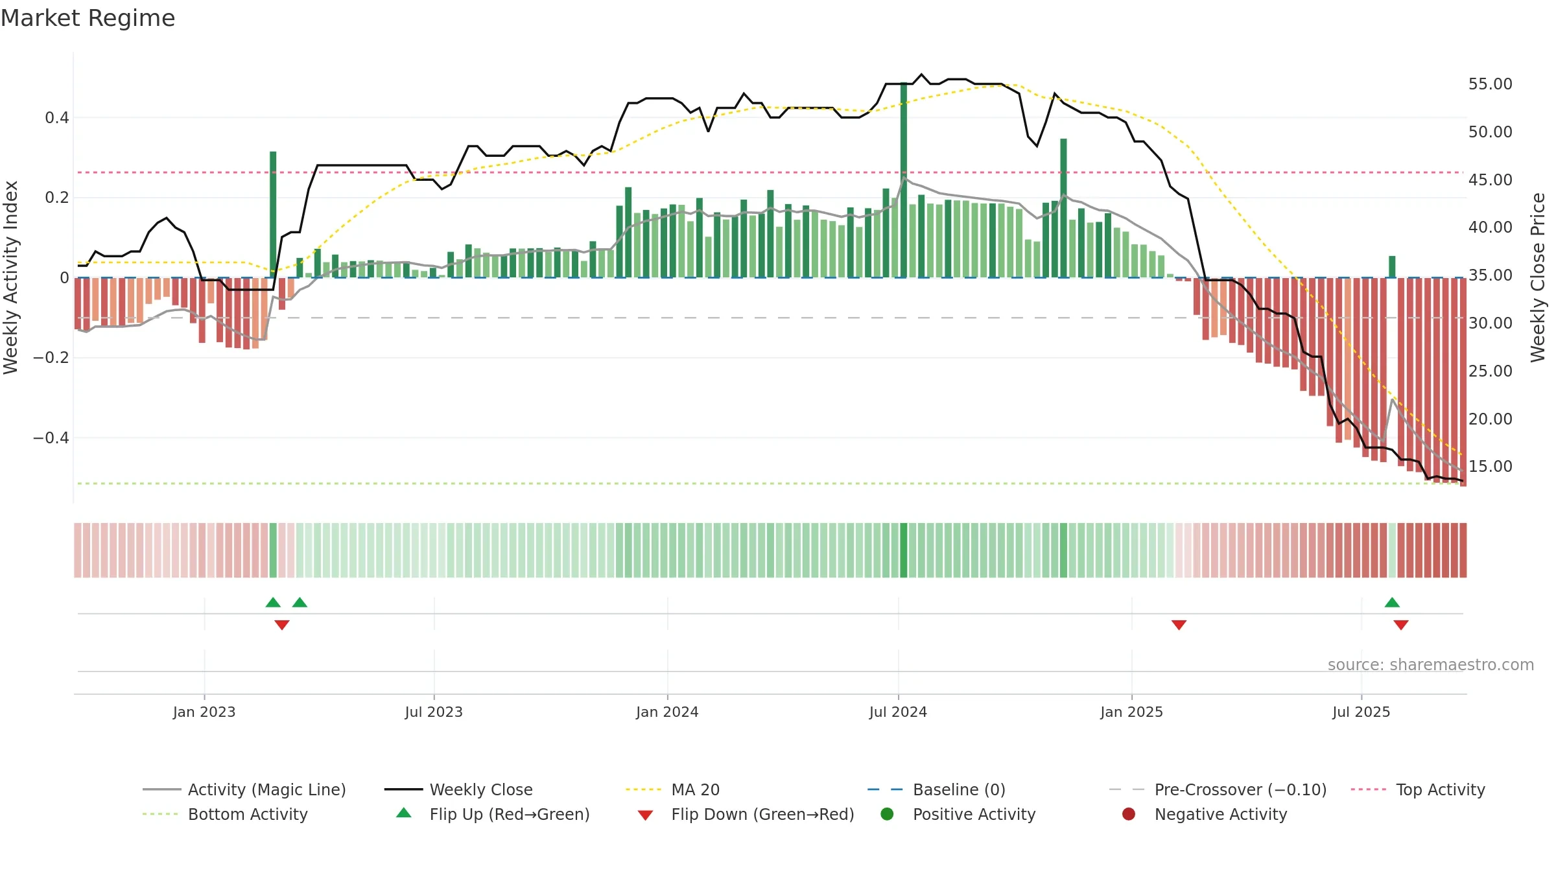This screenshot has width=1556, height=875.
Task: Click the Positive Activity green circle icon
Action: pos(887,814)
